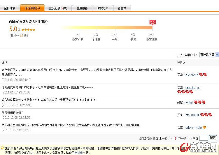
Task: Click timestamp [2010.12.27 08:49:21]
Action: pos(17,105)
